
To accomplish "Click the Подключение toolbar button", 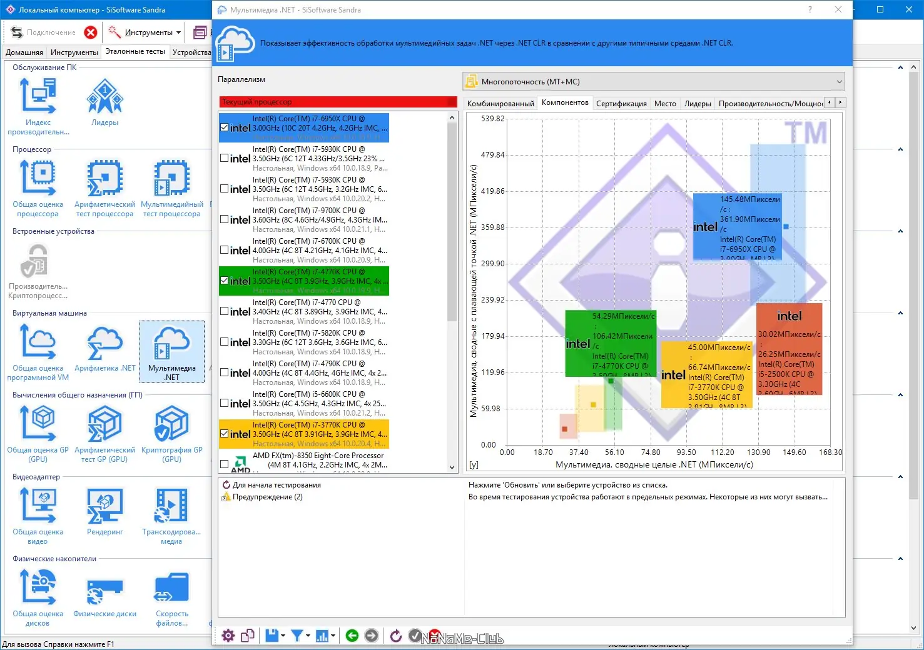I will [x=44, y=32].
